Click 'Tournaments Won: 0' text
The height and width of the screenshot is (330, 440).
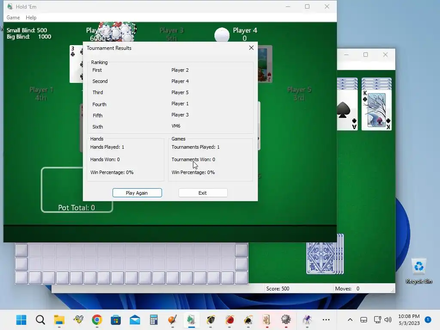click(x=193, y=159)
